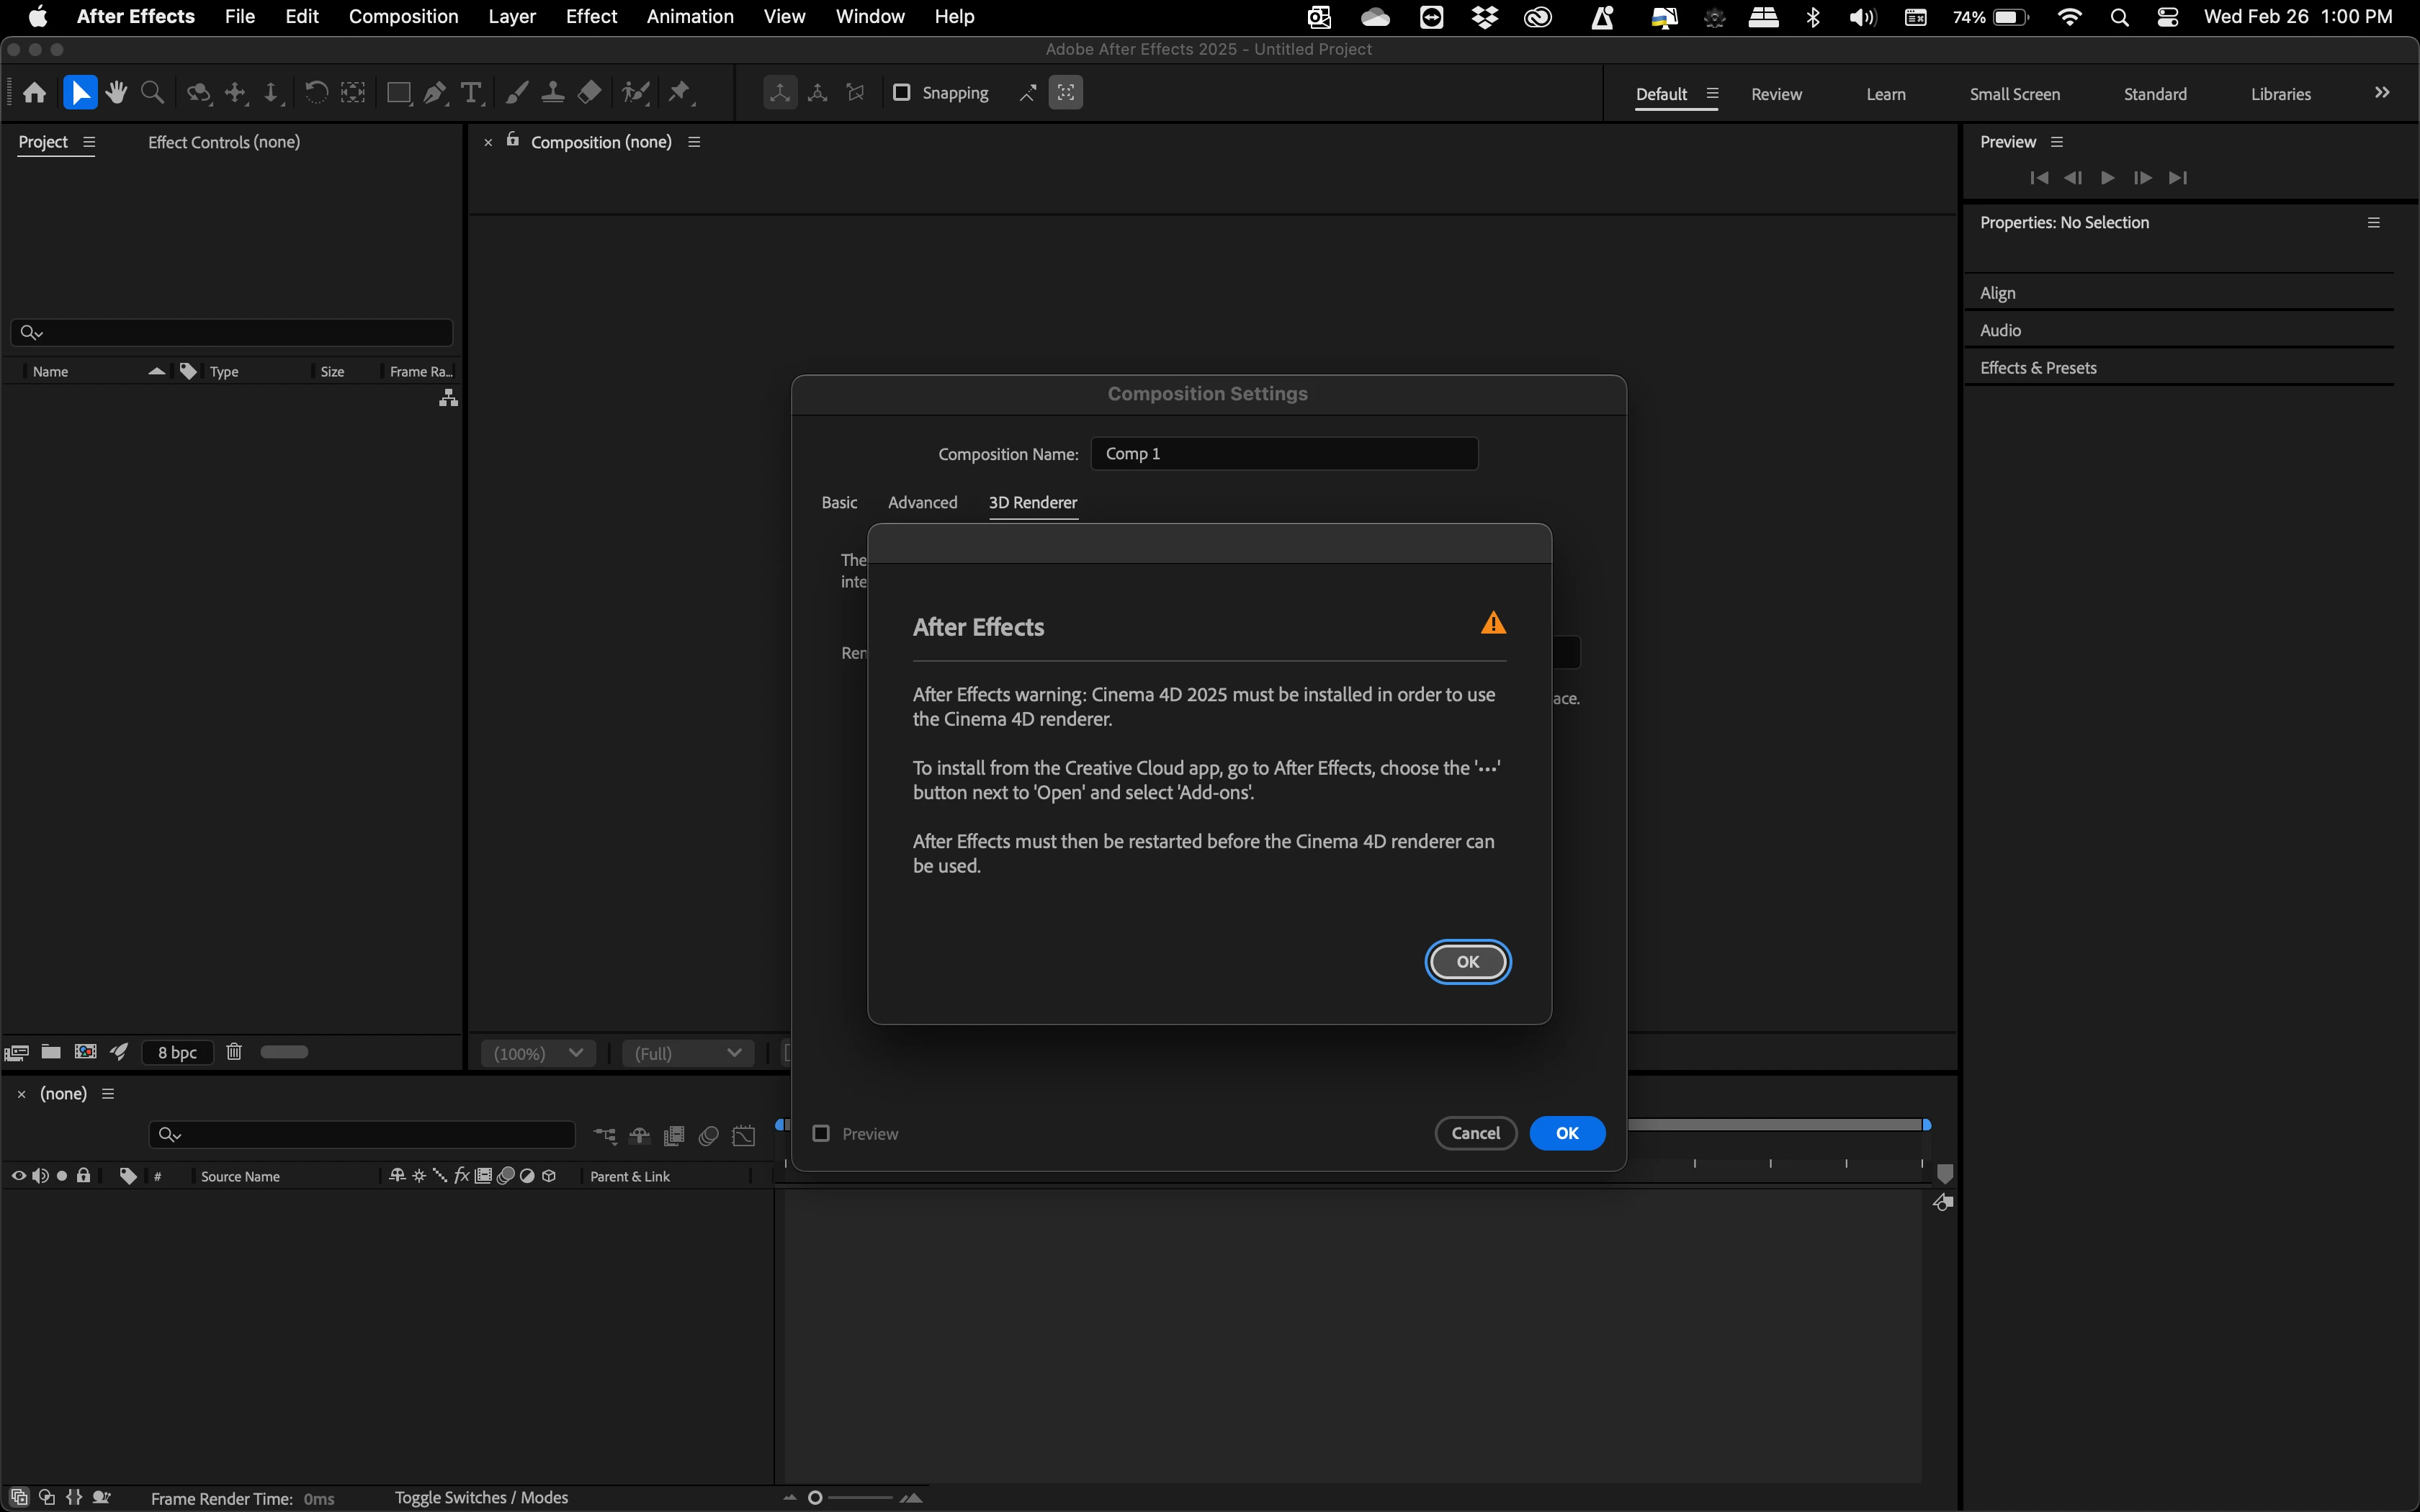Select the Zoom magnifier tool
Viewport: 2420px width, 1512px height.
click(x=152, y=93)
